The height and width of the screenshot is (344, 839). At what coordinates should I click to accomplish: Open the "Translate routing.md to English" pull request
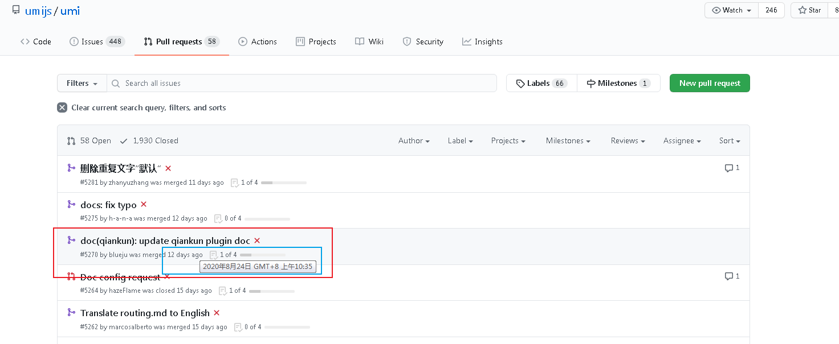click(x=145, y=313)
